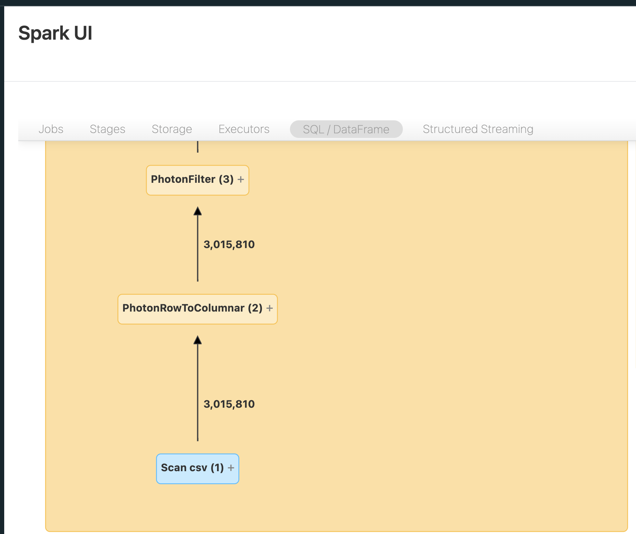This screenshot has height=534, width=636.
Task: Open the Executors tab
Action: [x=244, y=129]
